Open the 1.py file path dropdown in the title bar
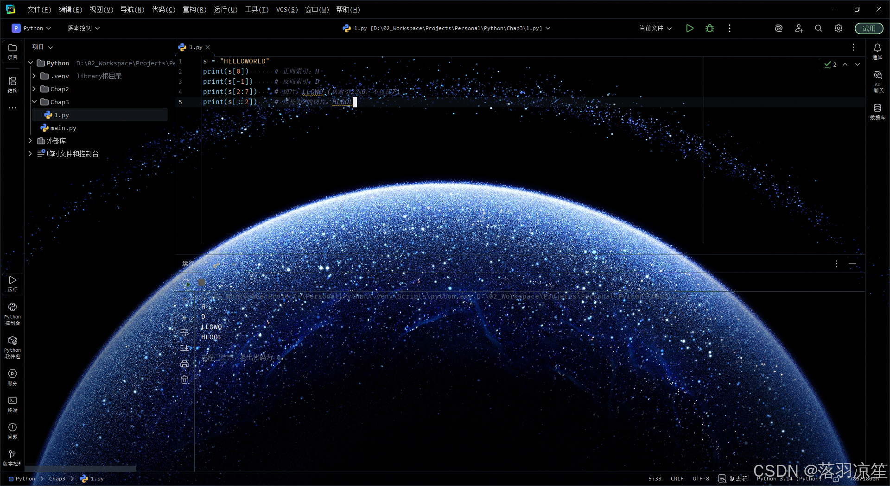The width and height of the screenshot is (890, 486). [446, 28]
